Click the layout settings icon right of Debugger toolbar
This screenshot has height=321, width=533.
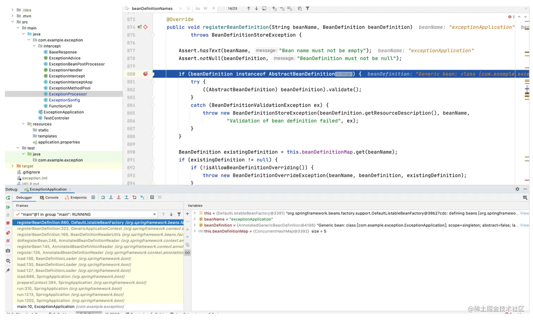[525, 198]
